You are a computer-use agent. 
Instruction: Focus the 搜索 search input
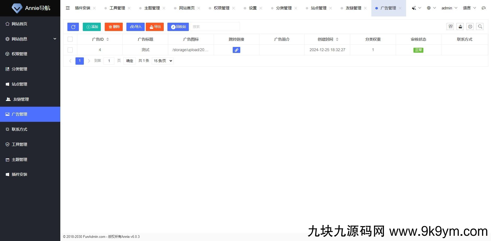point(215,27)
